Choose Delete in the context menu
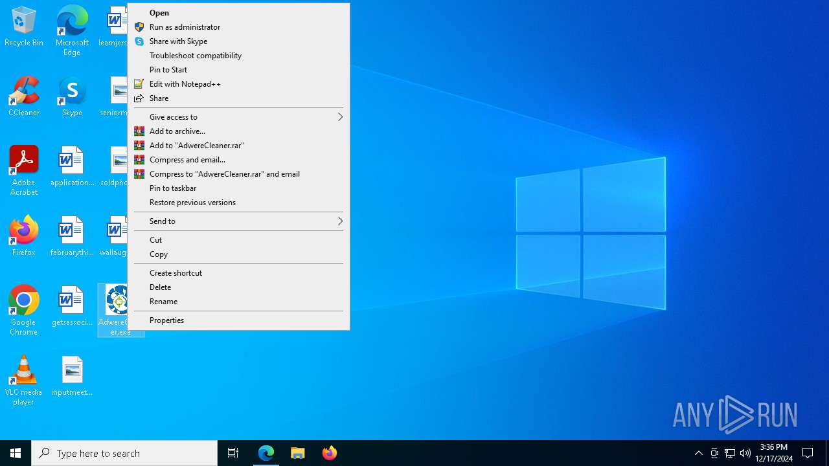829x466 pixels. point(238,287)
